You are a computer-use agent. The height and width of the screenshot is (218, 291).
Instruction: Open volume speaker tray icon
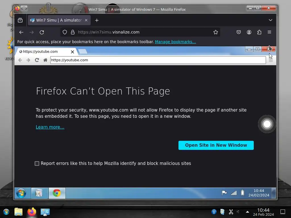238,212
